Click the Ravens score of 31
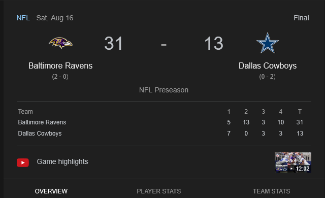The image size is (325, 198). click(114, 43)
